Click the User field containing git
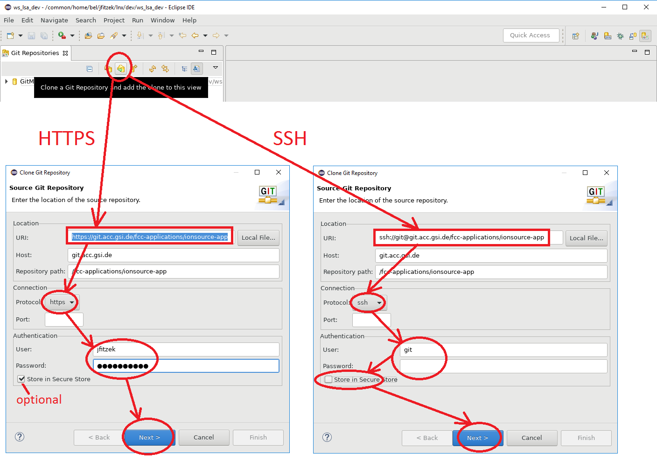Screen dimensions: 657x461 tap(503, 350)
